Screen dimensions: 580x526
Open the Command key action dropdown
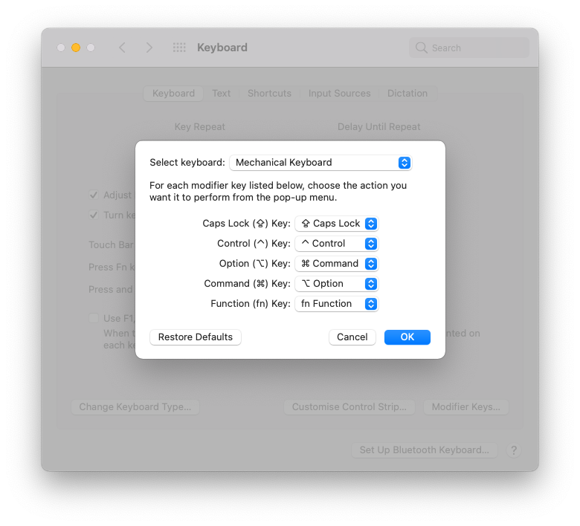337,284
